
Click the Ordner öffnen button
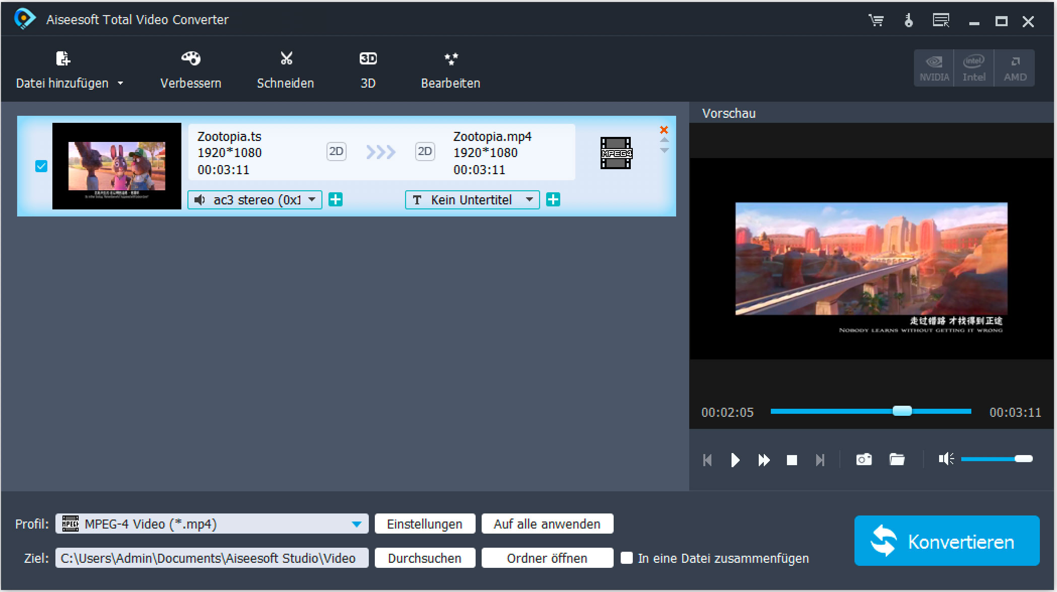(x=547, y=558)
